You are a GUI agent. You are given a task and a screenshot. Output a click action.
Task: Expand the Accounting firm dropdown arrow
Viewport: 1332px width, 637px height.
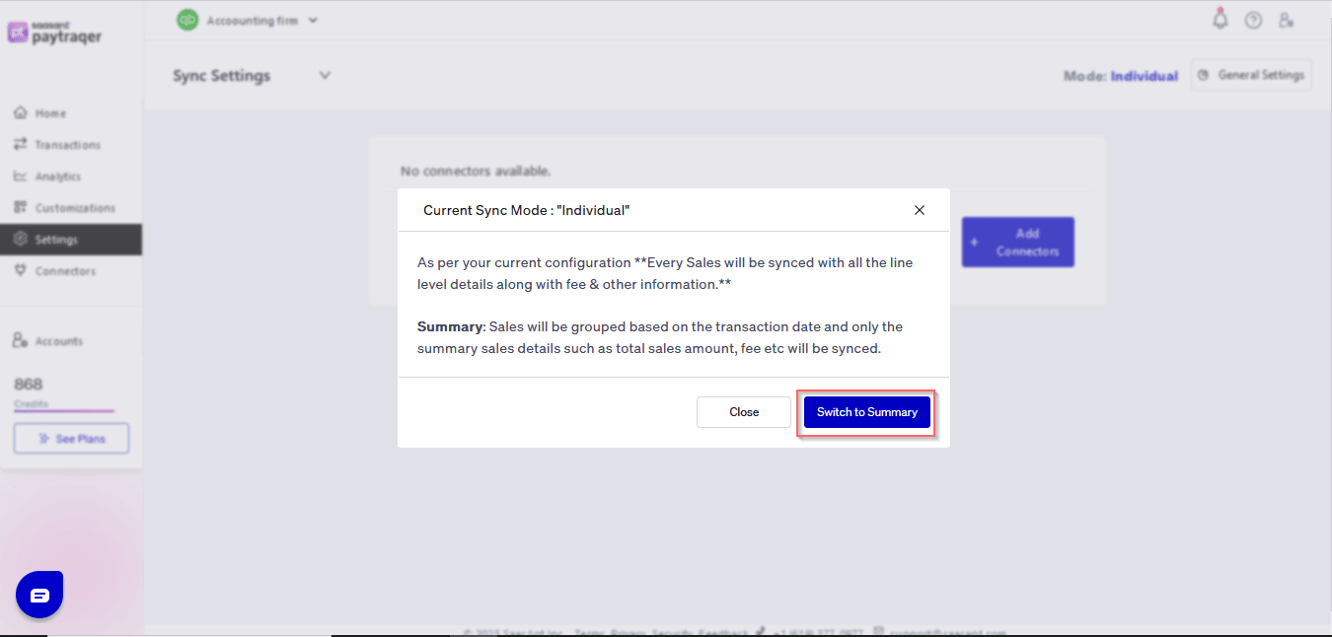click(x=313, y=20)
